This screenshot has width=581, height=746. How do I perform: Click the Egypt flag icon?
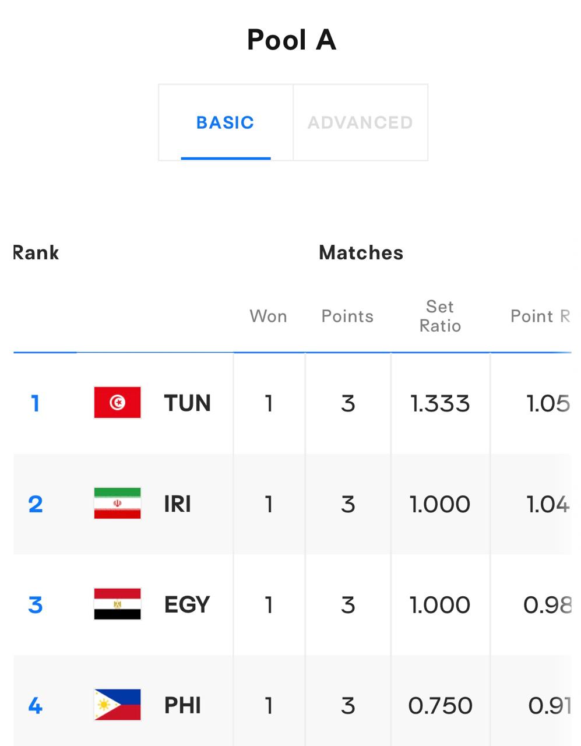[x=117, y=604]
